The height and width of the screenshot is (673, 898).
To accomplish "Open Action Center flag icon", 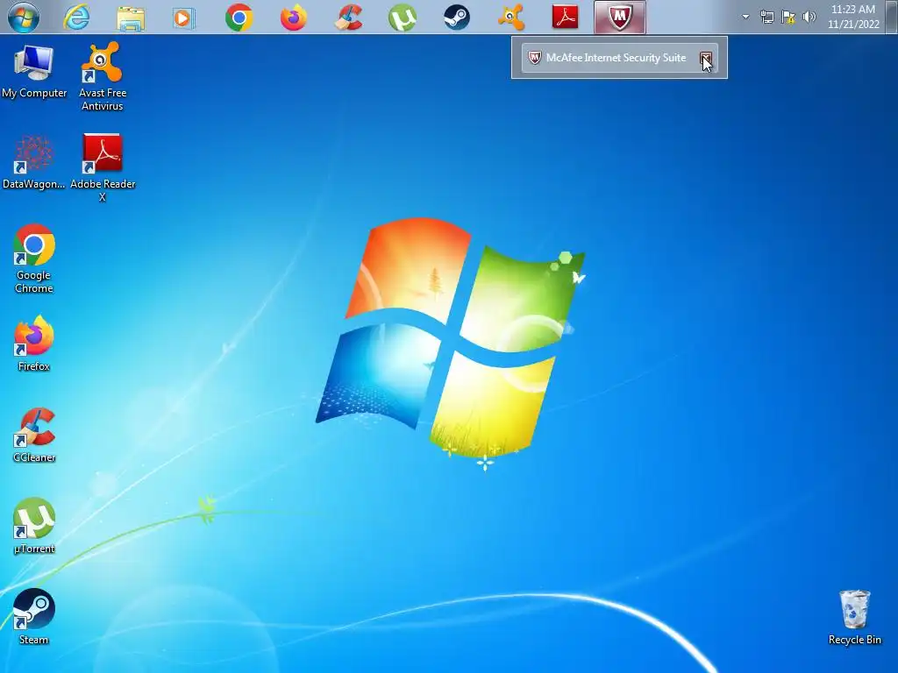I will pyautogui.click(x=788, y=18).
